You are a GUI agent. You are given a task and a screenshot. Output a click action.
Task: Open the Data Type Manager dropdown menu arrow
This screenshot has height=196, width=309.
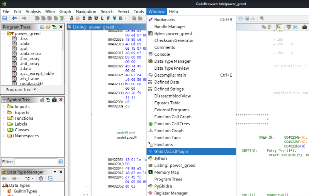coord(54,172)
